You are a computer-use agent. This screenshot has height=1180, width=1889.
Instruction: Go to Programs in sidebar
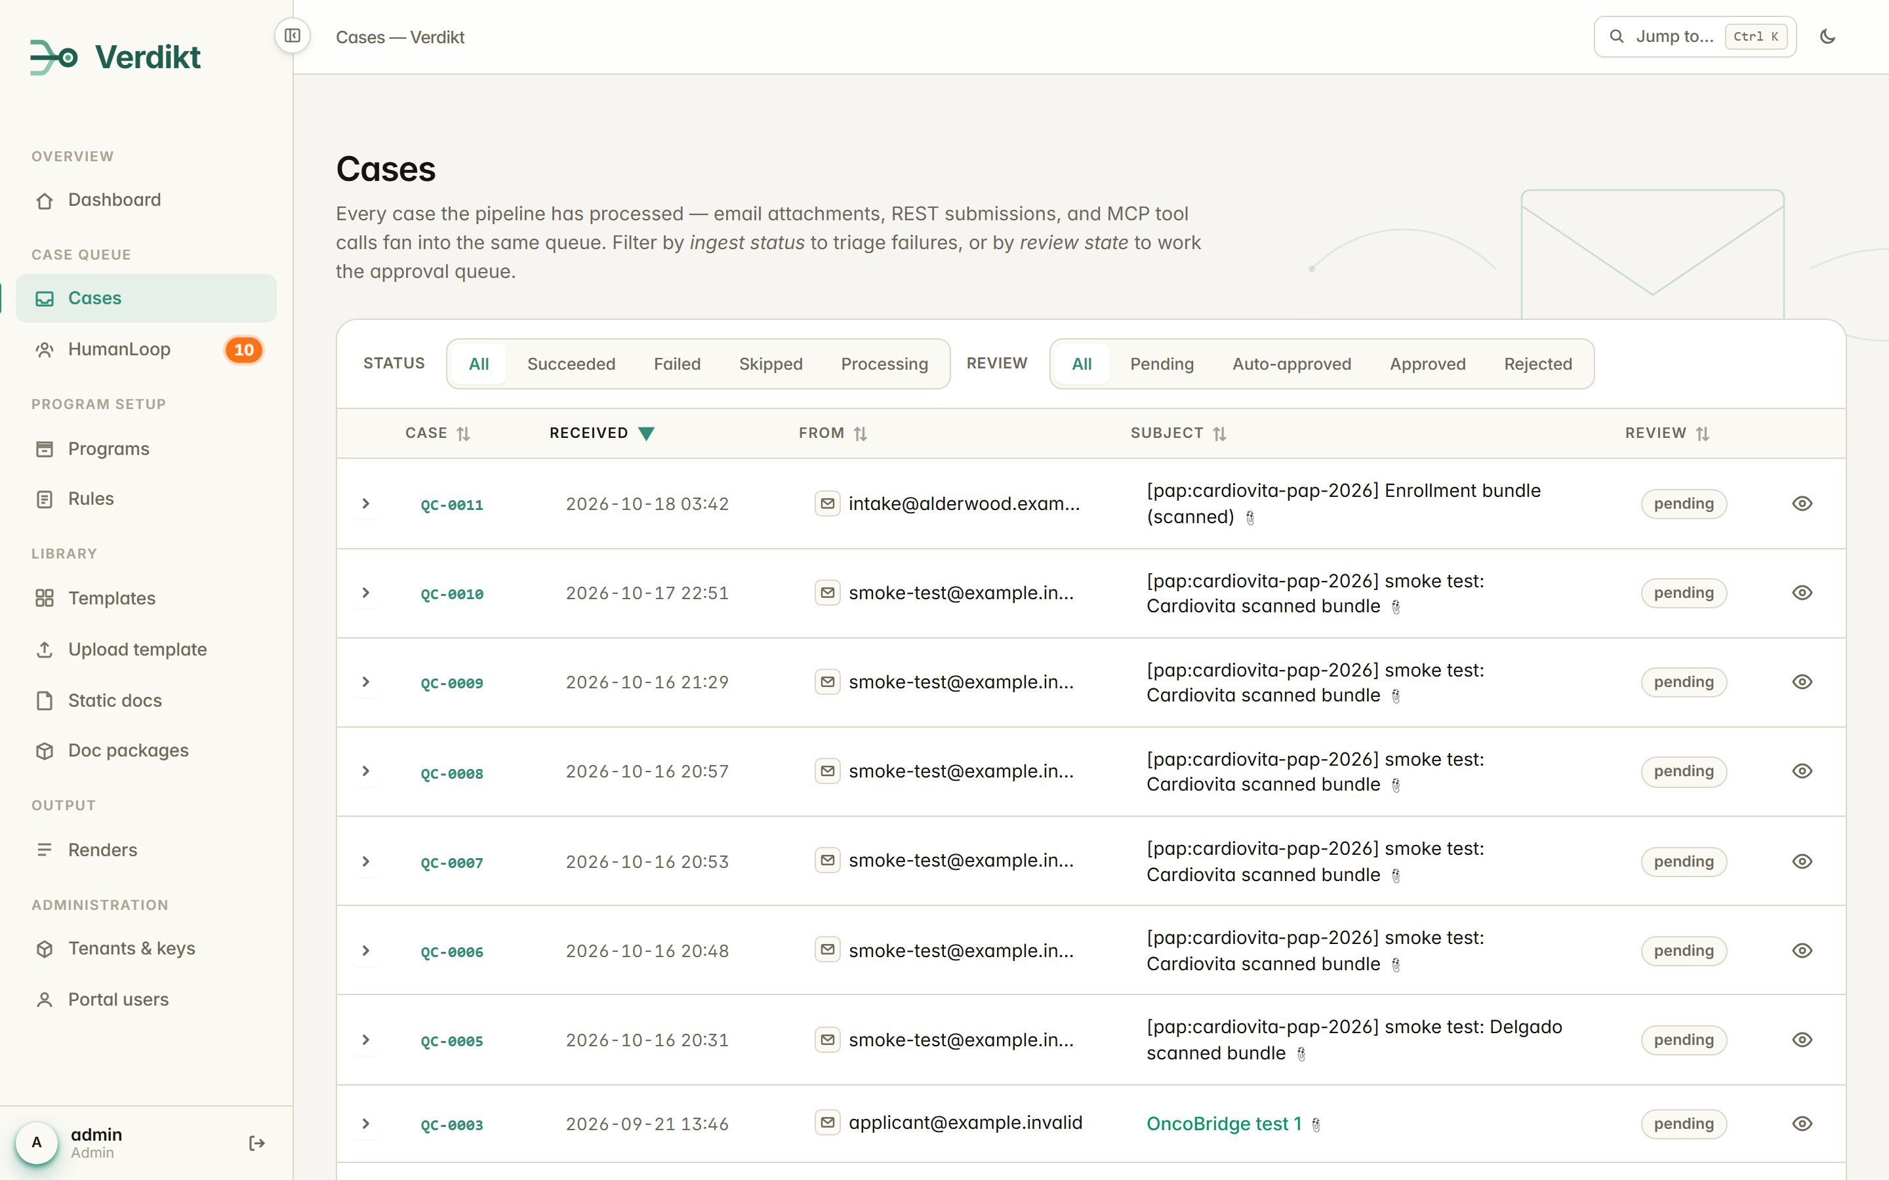(146, 449)
